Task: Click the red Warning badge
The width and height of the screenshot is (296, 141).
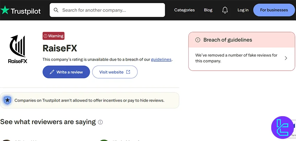Action: (53, 36)
